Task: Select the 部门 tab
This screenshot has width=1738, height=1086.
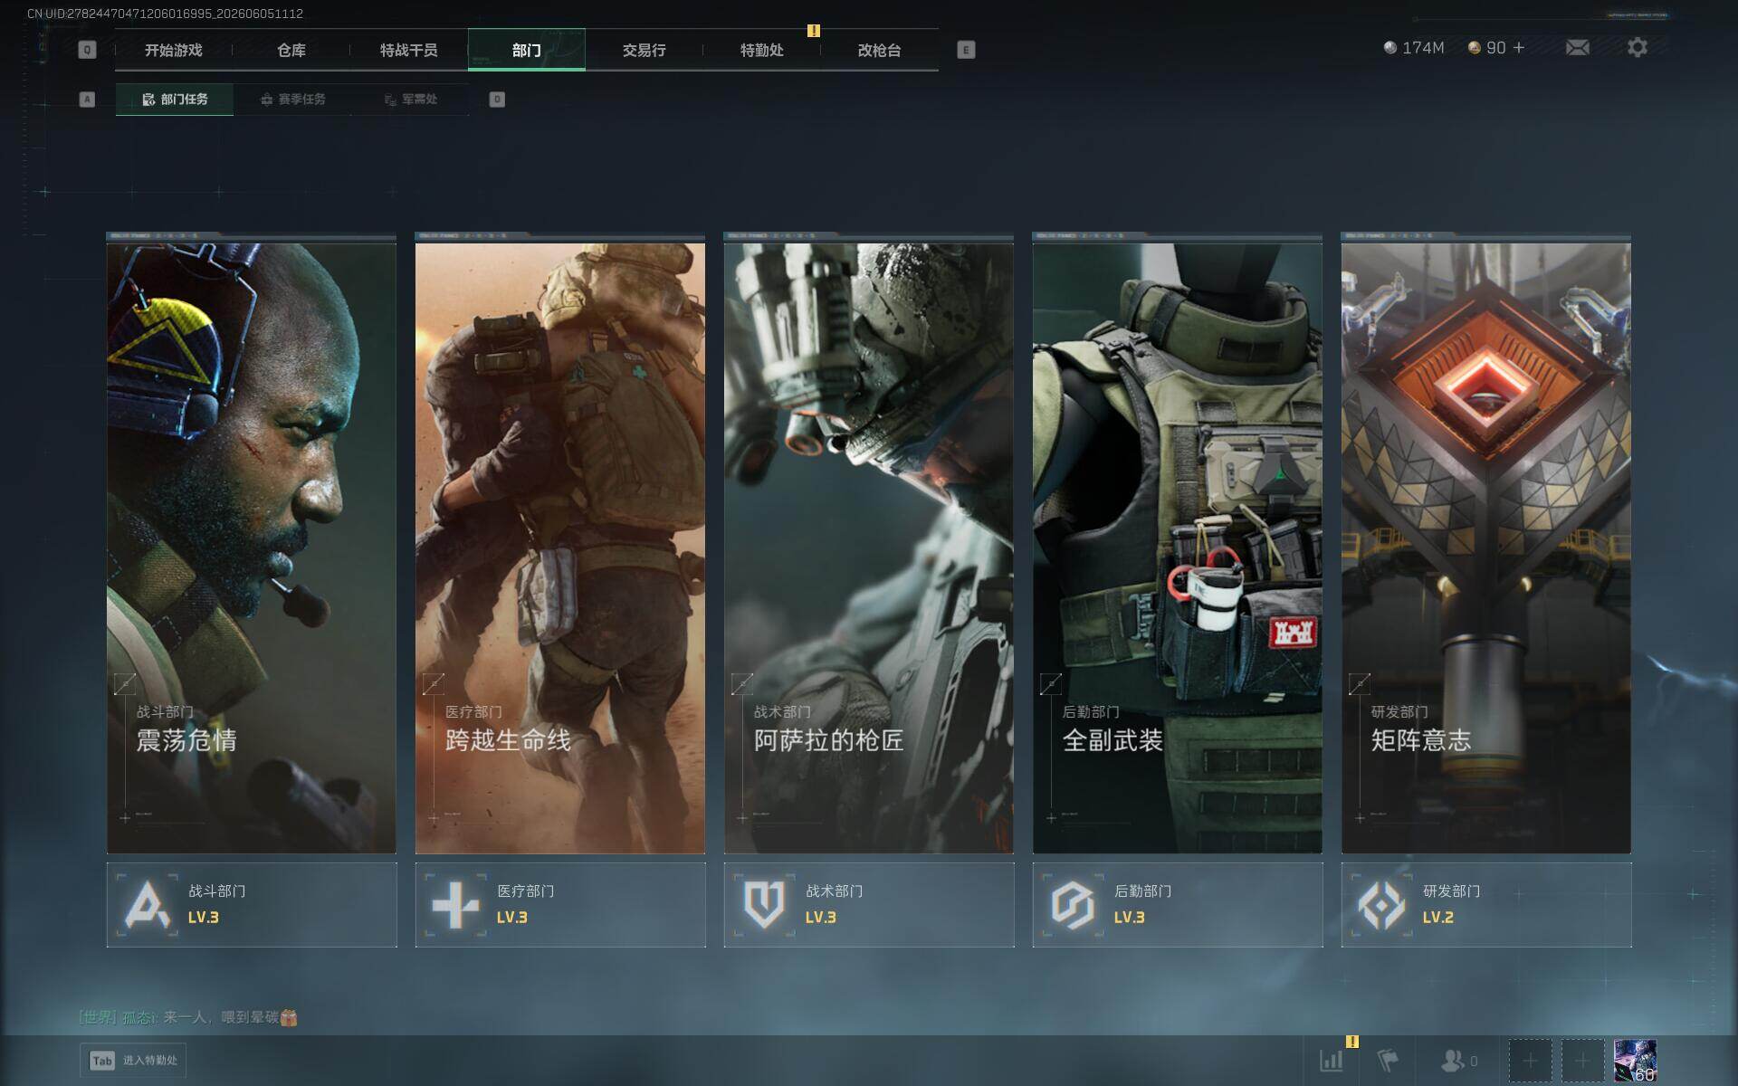Action: click(527, 50)
